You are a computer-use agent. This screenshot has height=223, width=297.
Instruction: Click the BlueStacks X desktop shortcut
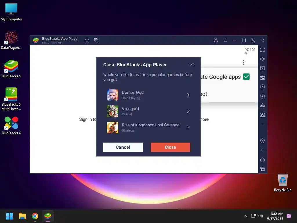point(11,125)
